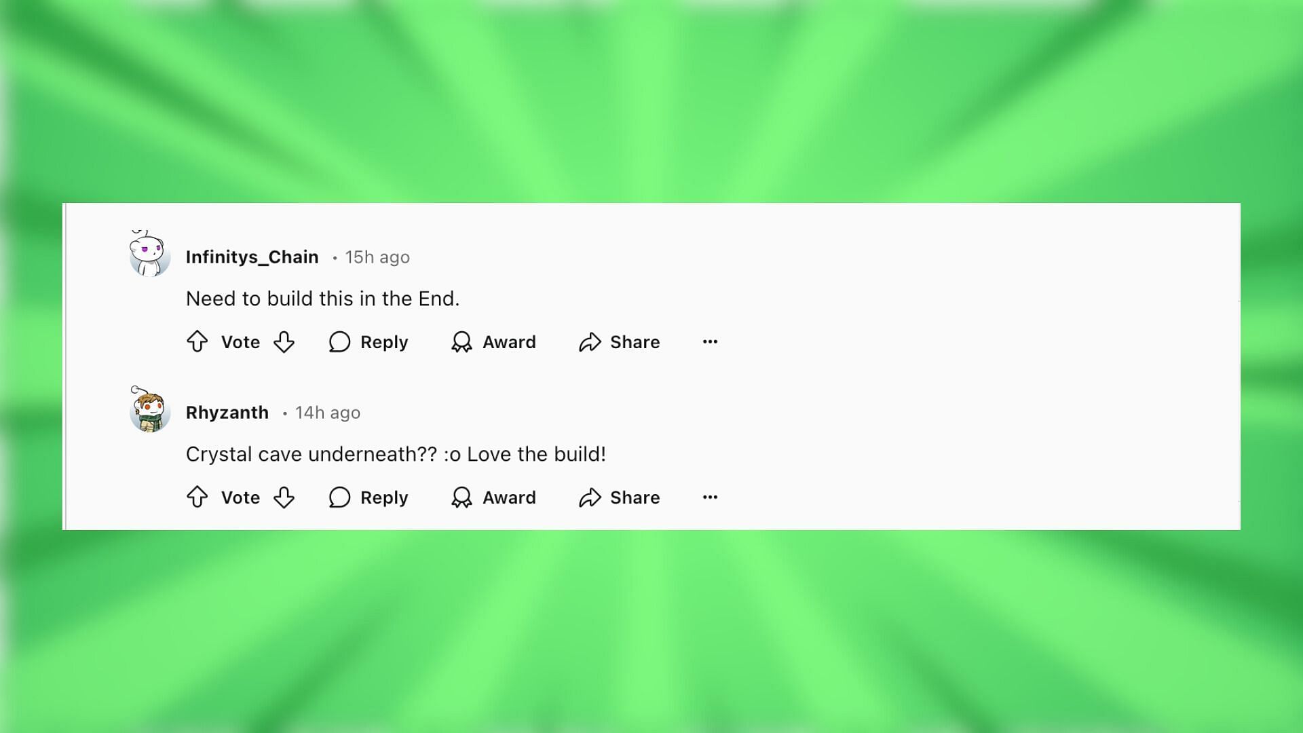Viewport: 1303px width, 733px height.
Task: Open Reply on Rhyzanth comment
Action: (x=367, y=497)
